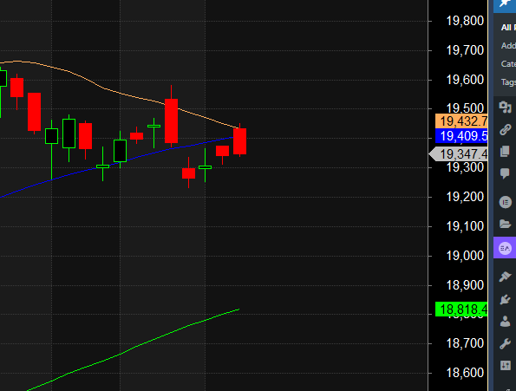Open the Elementor icon
516x391 pixels.
coord(505,202)
